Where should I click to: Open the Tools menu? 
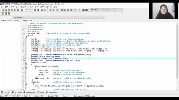(x=37, y=7)
